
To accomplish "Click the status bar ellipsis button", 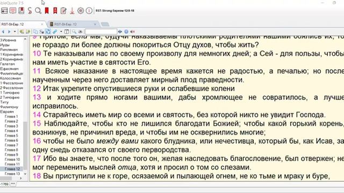I will tap(13, 184).
